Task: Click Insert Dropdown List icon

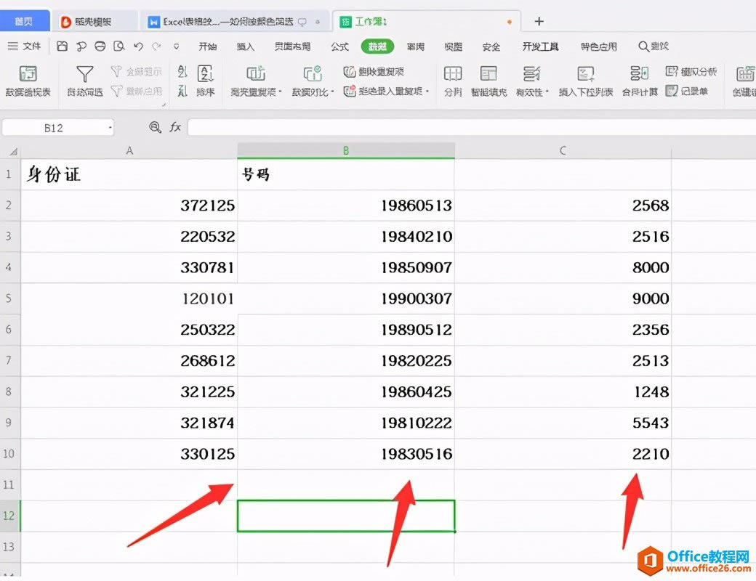Action: coord(586,73)
